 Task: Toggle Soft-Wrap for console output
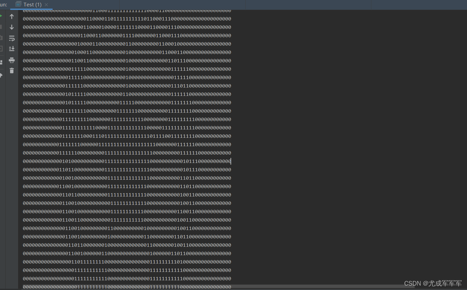click(x=12, y=38)
